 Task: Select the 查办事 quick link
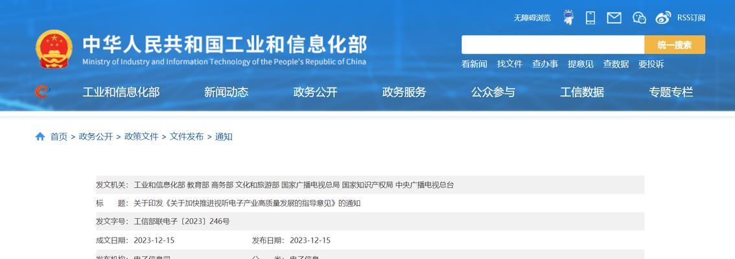pos(544,64)
